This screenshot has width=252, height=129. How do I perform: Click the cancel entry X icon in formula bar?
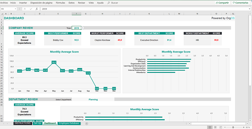pos(25,9)
